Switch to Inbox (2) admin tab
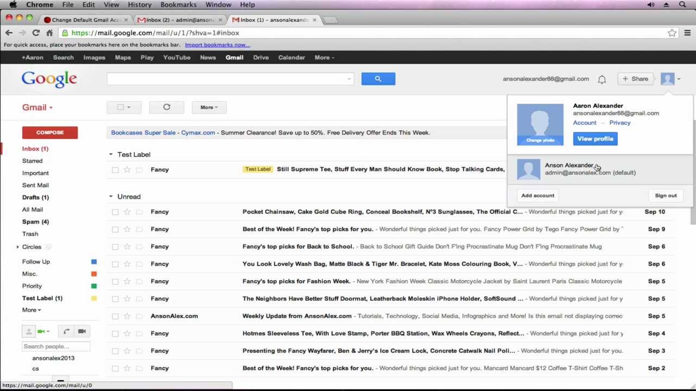Image resolution: width=696 pixels, height=391 pixels. 179,20
